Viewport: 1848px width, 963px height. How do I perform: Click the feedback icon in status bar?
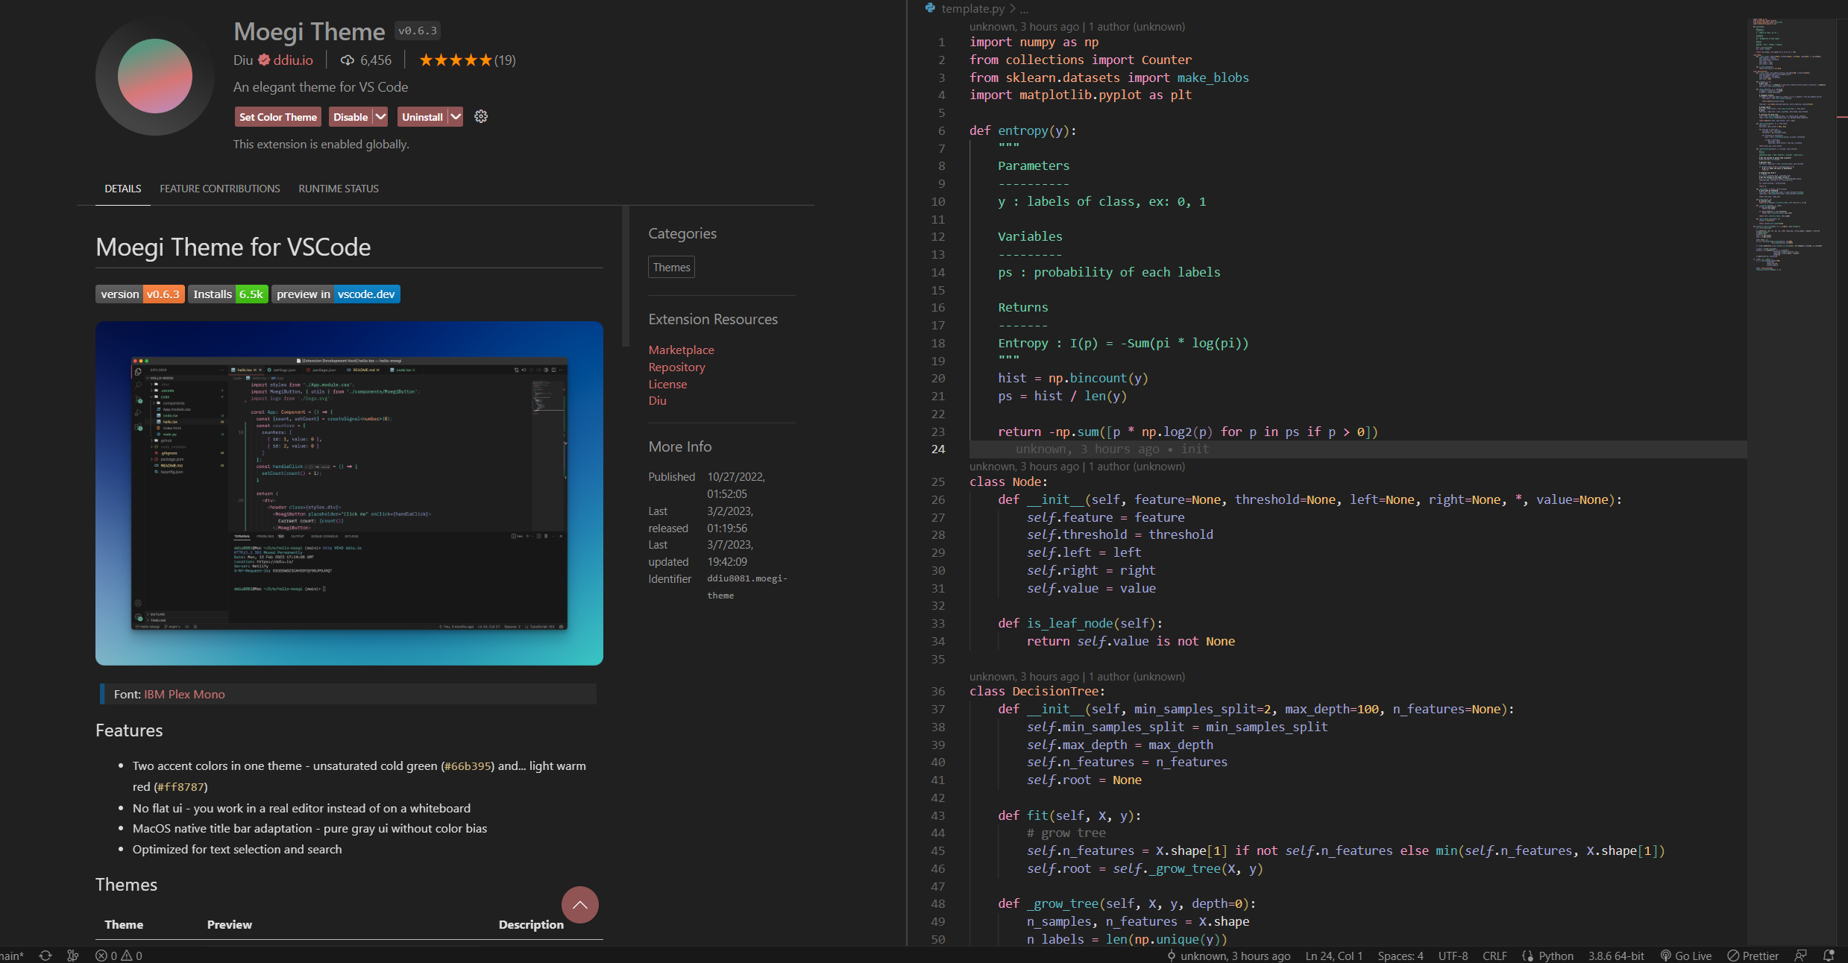1801,956
